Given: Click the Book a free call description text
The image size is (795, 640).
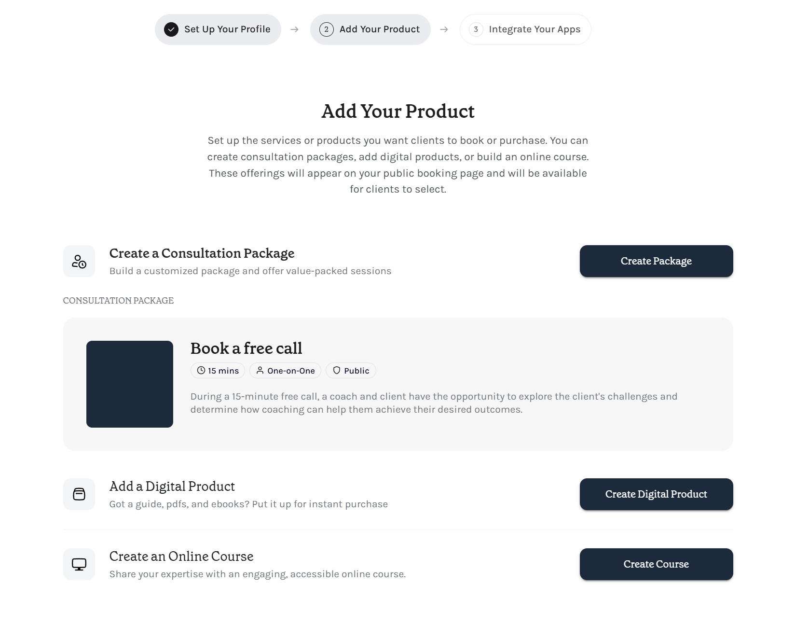Looking at the screenshot, I should [433, 403].
